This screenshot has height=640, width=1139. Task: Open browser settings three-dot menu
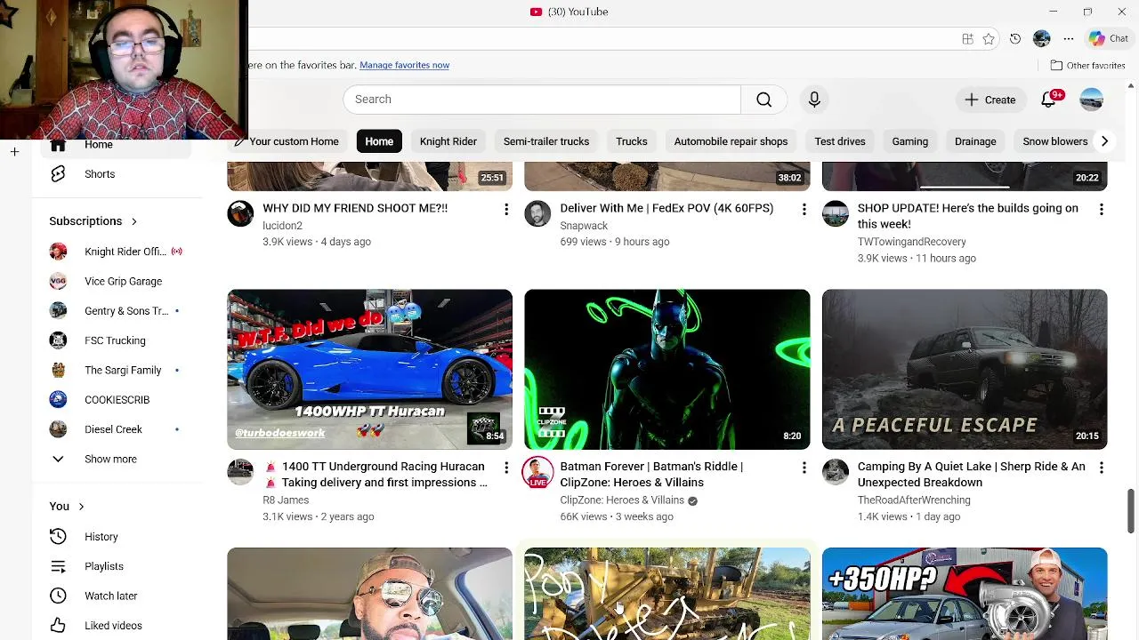[x=1069, y=39]
